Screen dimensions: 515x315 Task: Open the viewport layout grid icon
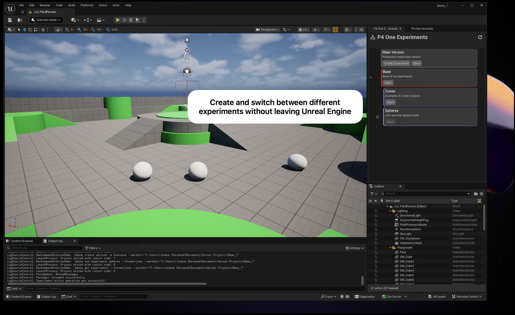[x=361, y=29]
